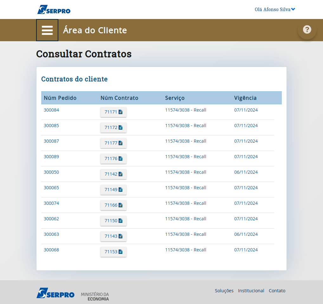The width and height of the screenshot is (323, 304).
Task: Select order number 300084
Action: 51,110
